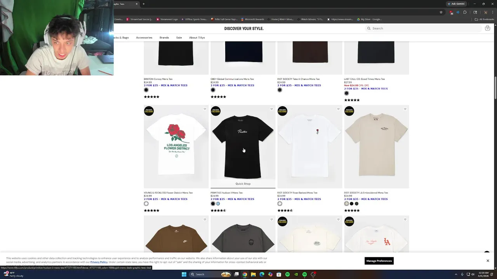
Task: Launch Spotify from the taskbar
Action: click(x=287, y=274)
